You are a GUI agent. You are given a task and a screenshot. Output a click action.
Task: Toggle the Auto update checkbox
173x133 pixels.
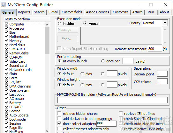[7, 115]
